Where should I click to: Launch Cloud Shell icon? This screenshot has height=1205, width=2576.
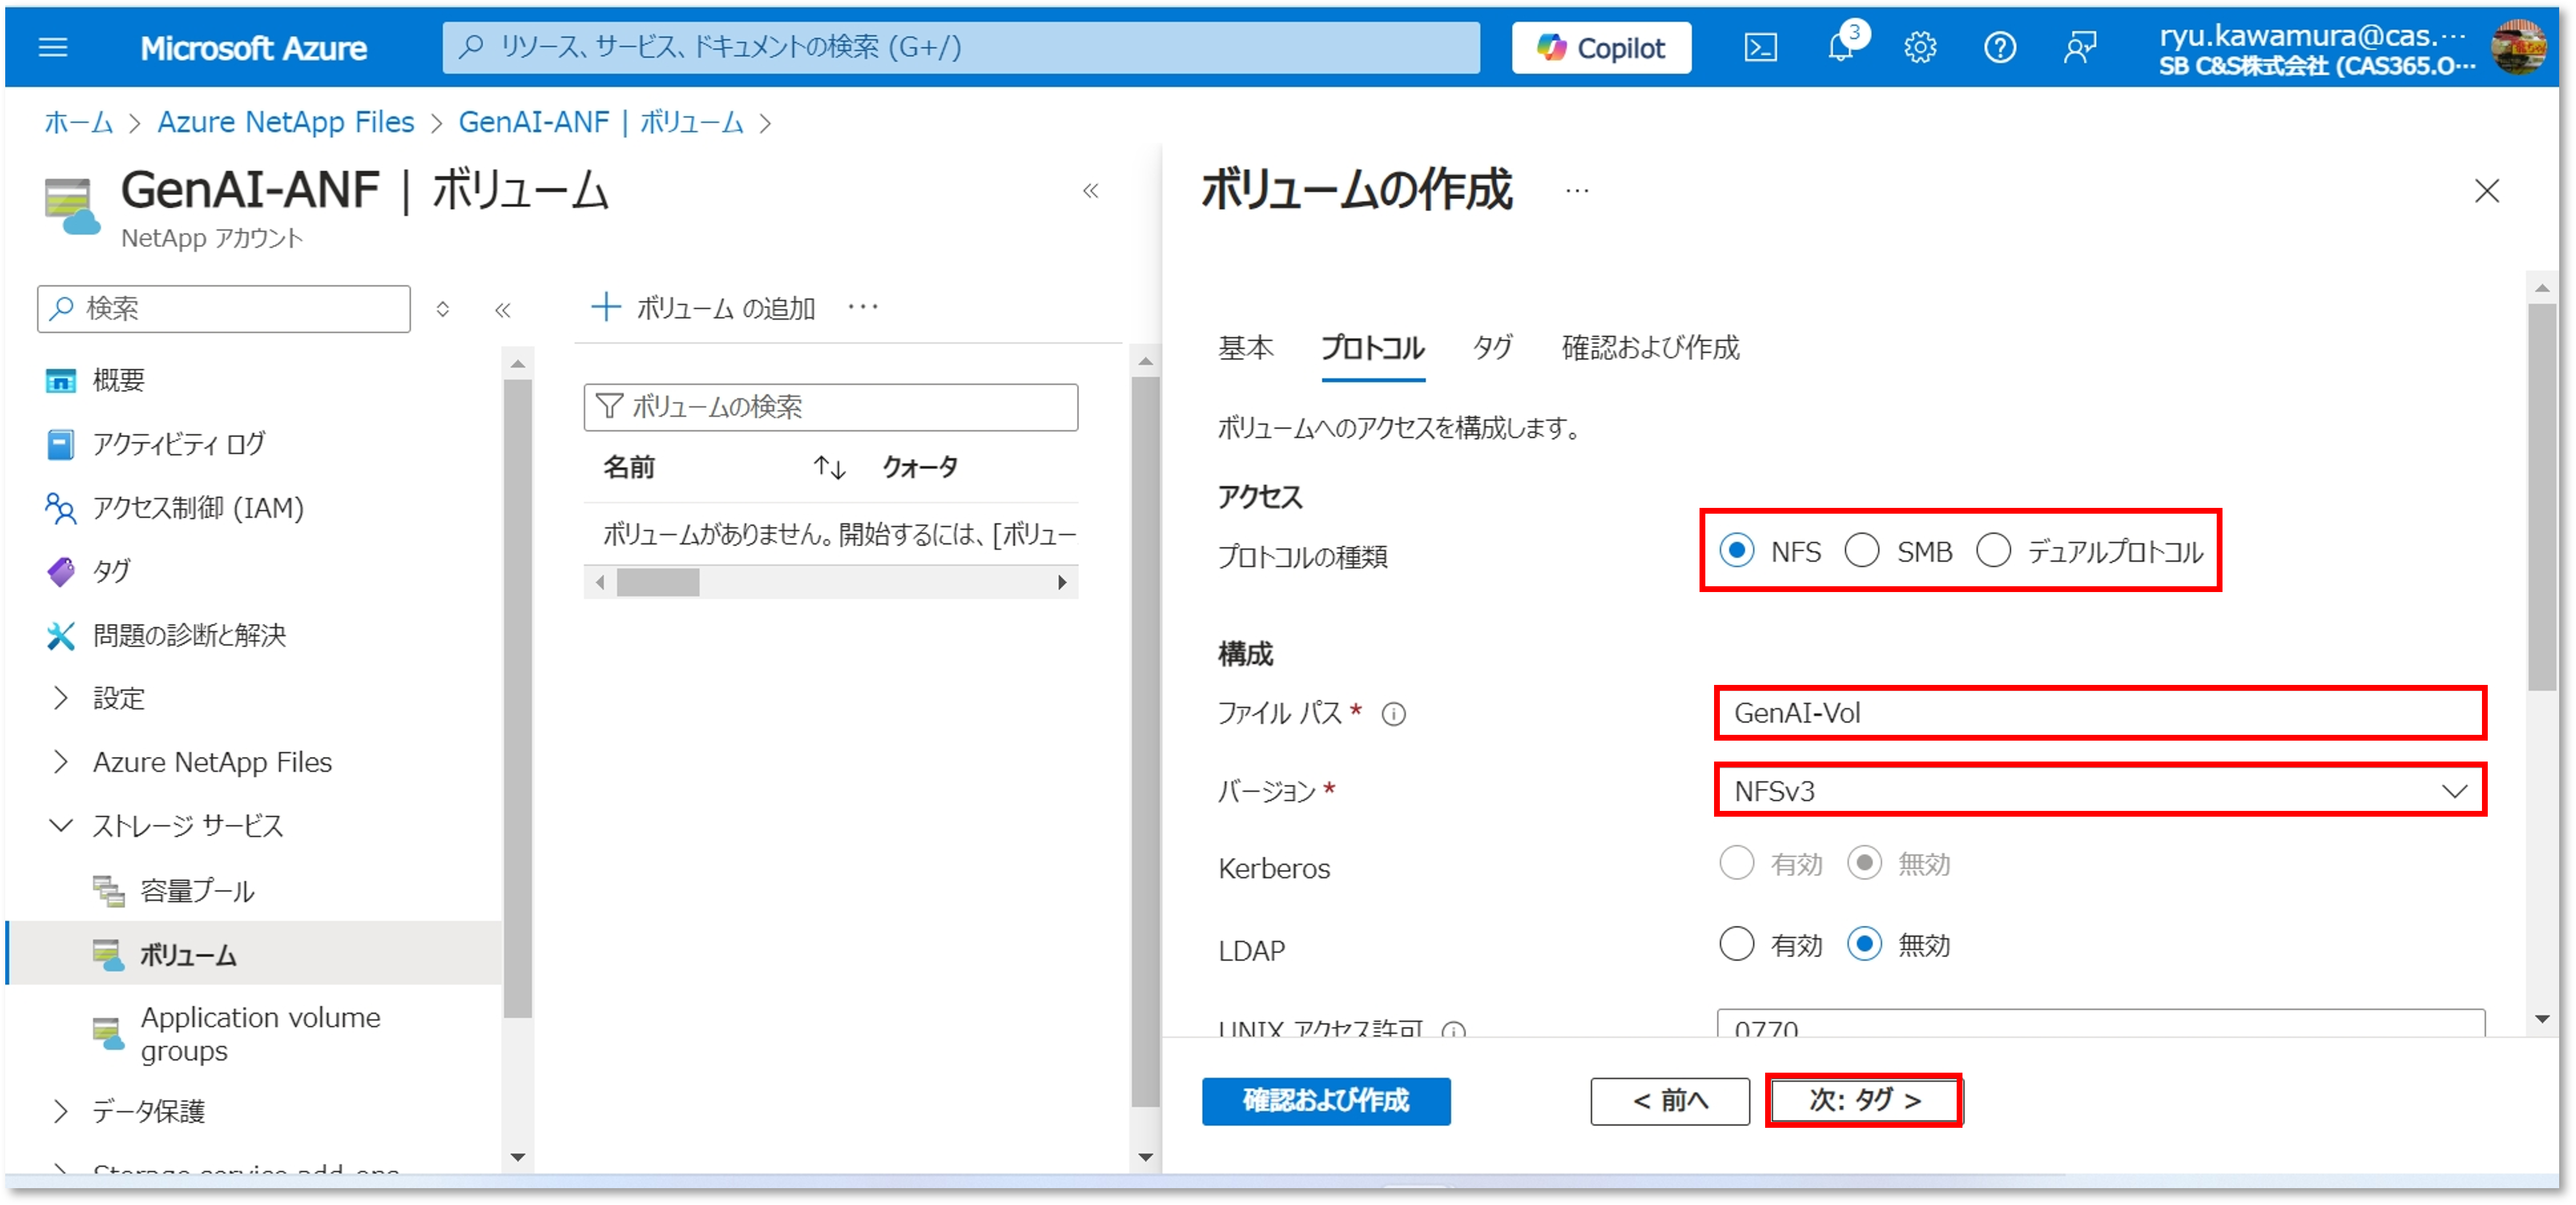[x=1760, y=47]
